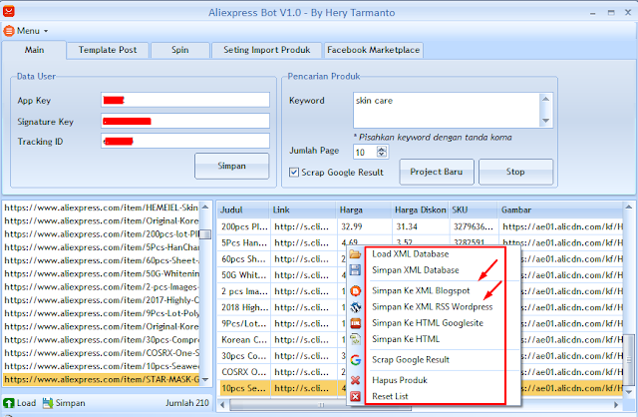Select Simpan Ke XML RSS Wordpress
638x417 pixels.
(432, 307)
